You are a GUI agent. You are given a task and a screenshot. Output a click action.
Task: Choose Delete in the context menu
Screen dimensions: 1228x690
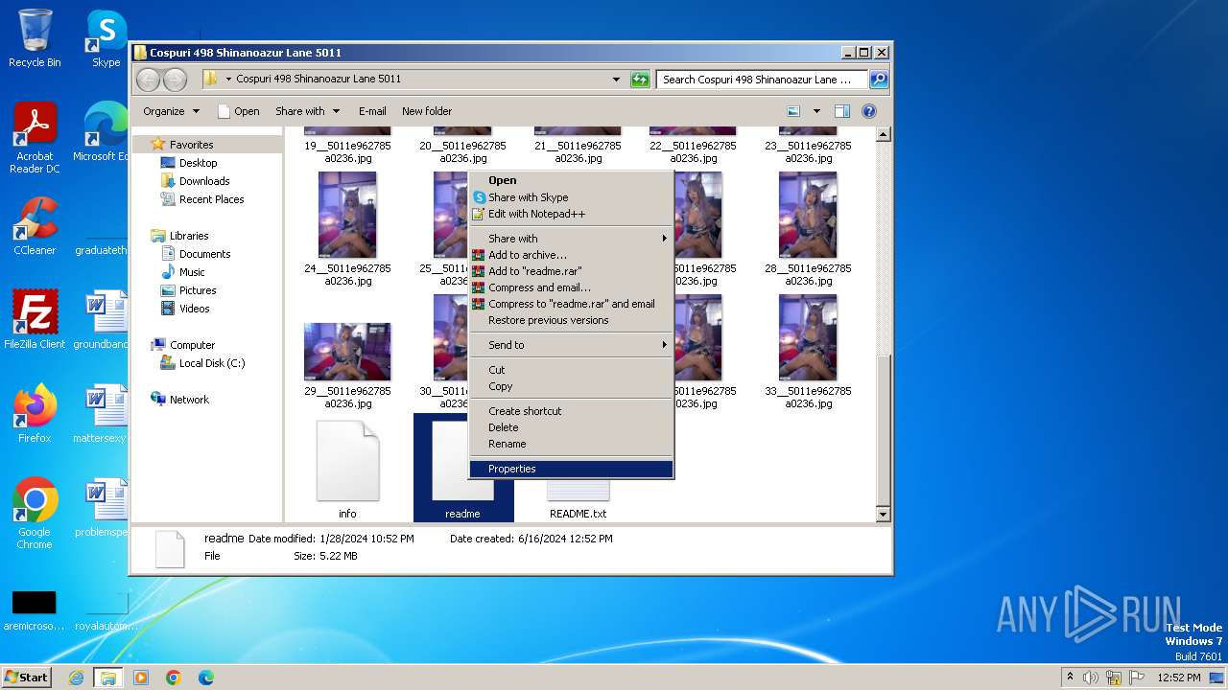572,427
